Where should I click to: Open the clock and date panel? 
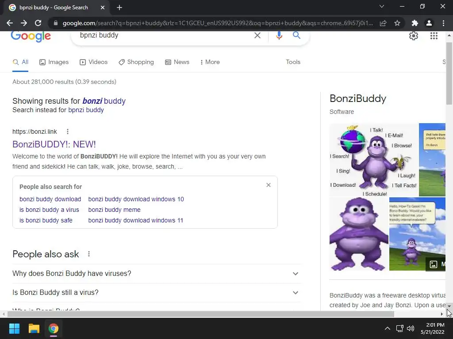[433, 328]
